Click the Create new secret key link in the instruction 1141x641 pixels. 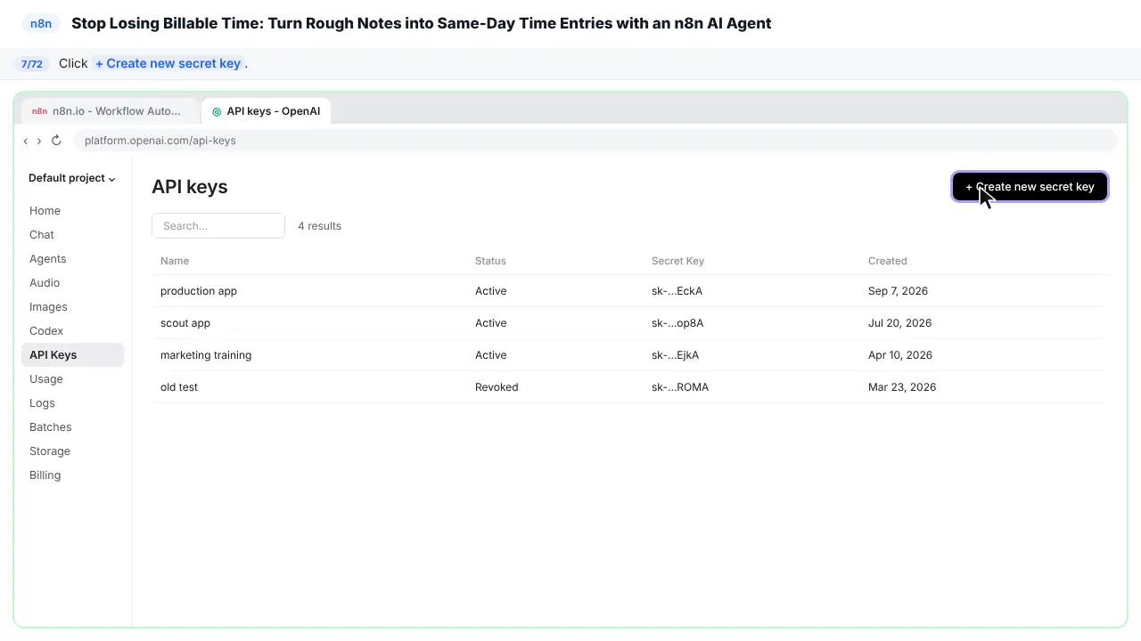(x=168, y=64)
